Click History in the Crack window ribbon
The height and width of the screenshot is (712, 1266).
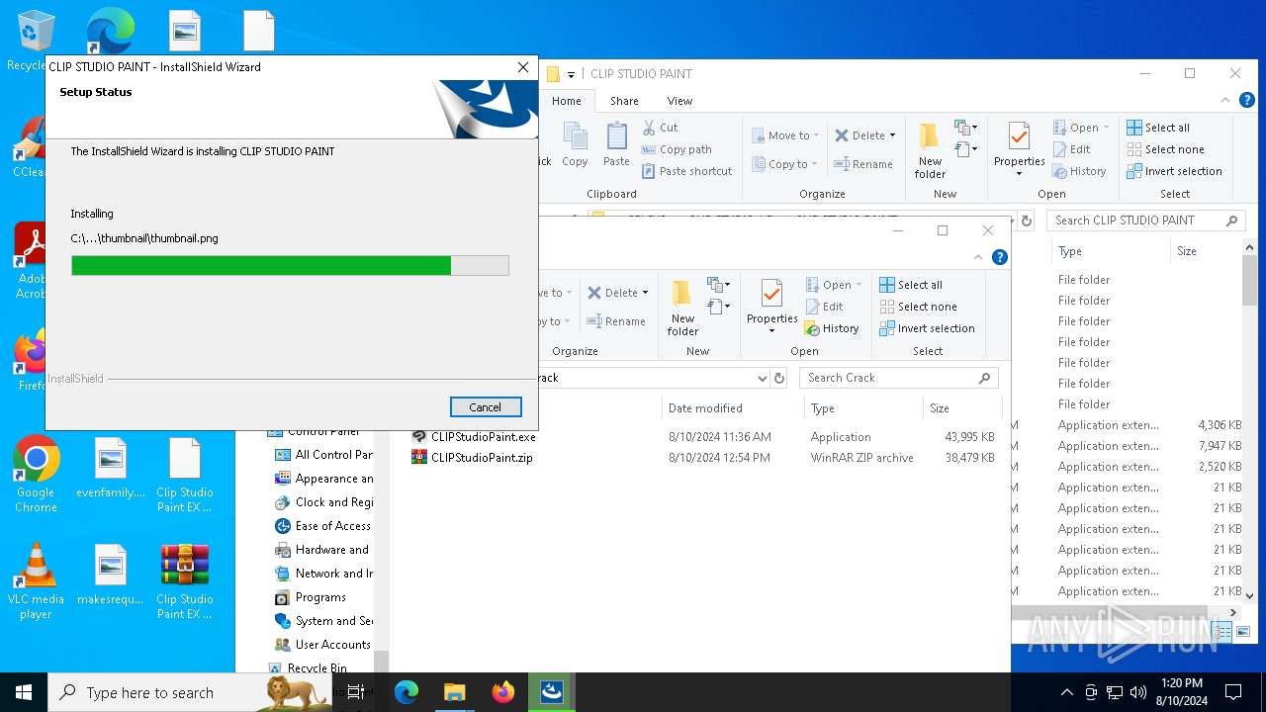832,328
